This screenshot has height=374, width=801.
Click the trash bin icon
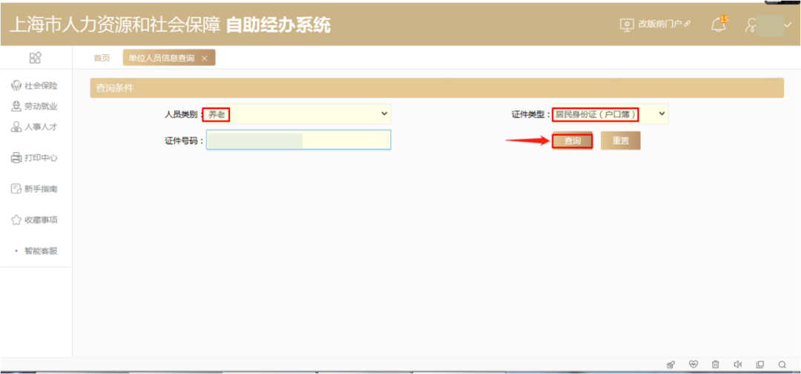point(716,364)
